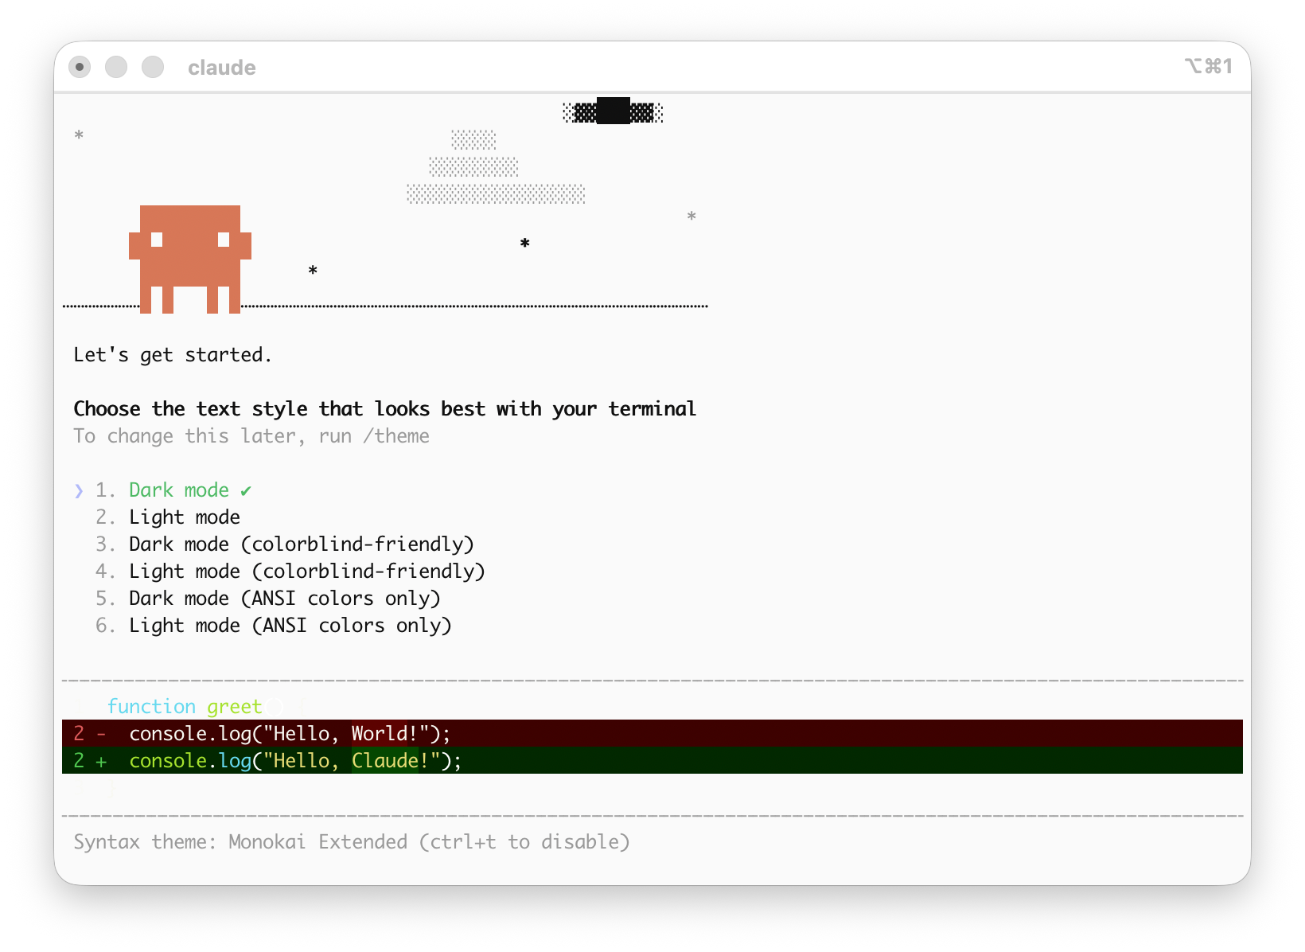Choose Dark mode (colorblind-friendly) option
This screenshot has height=952, width=1305.
(x=302, y=544)
